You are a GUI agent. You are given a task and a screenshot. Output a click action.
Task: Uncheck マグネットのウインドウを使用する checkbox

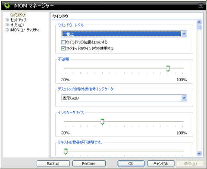point(63,48)
